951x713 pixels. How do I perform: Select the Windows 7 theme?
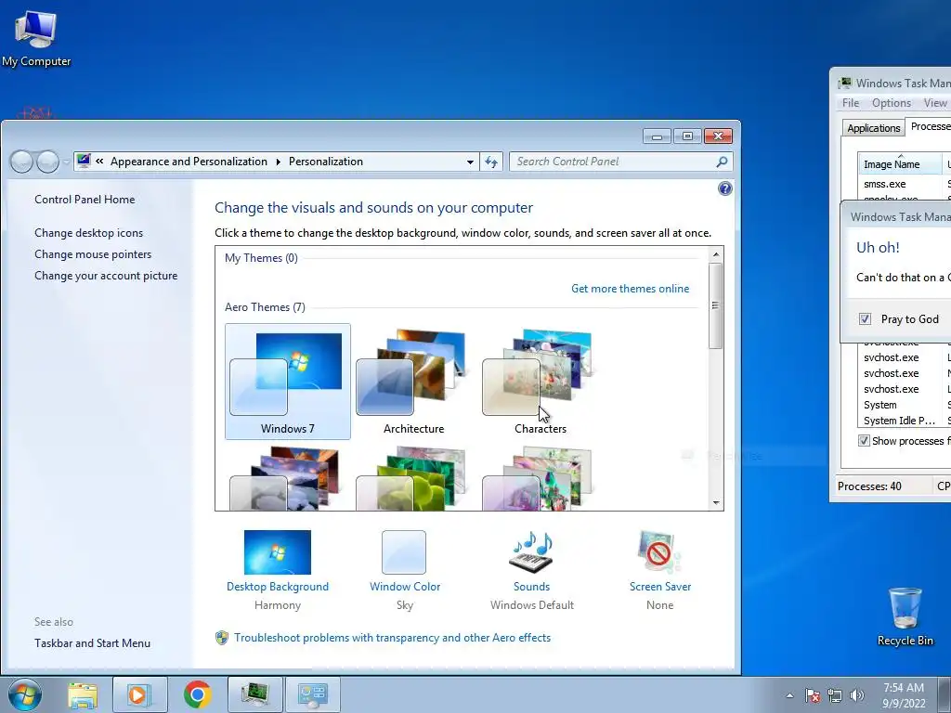[x=288, y=382]
